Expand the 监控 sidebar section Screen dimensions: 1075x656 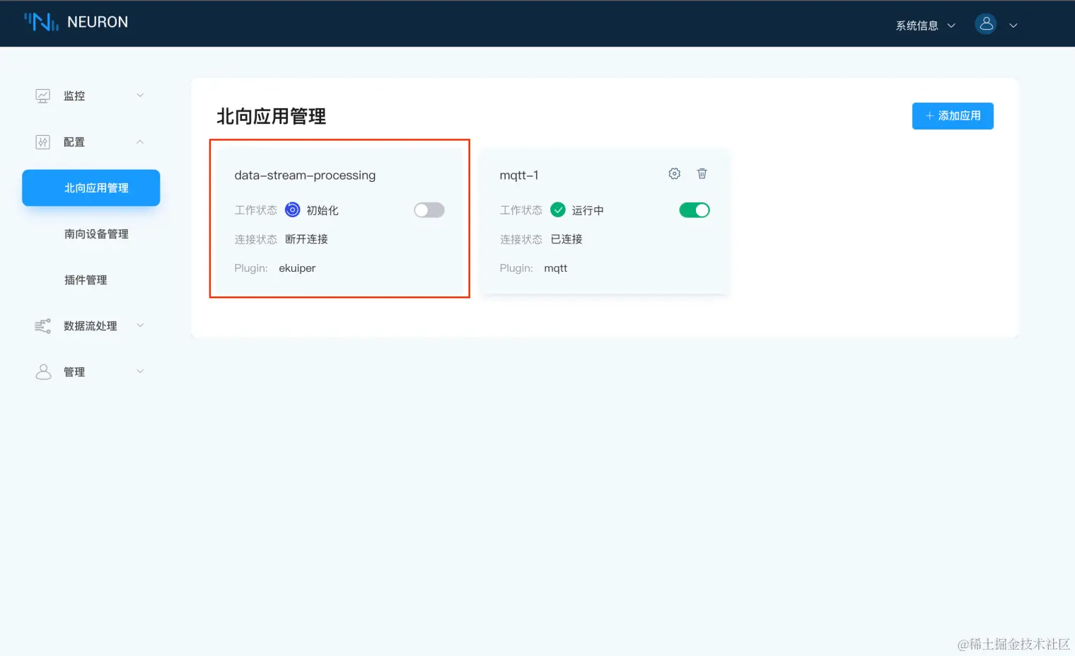pyautogui.click(x=140, y=95)
